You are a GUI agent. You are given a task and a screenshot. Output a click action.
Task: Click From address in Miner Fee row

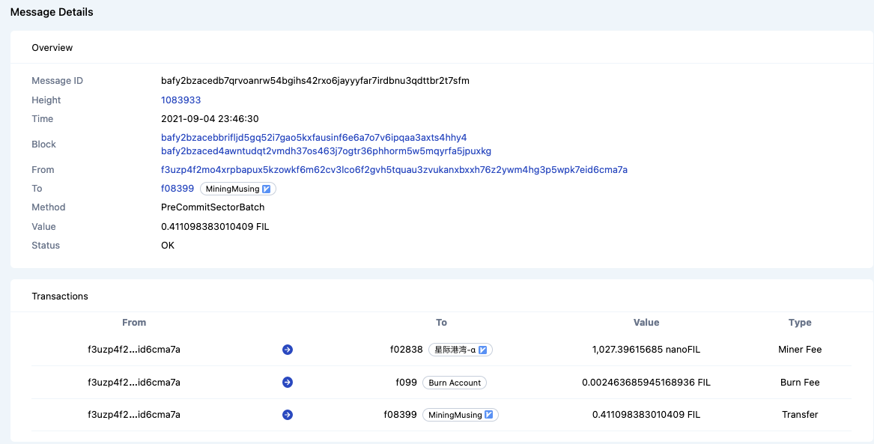click(x=134, y=350)
